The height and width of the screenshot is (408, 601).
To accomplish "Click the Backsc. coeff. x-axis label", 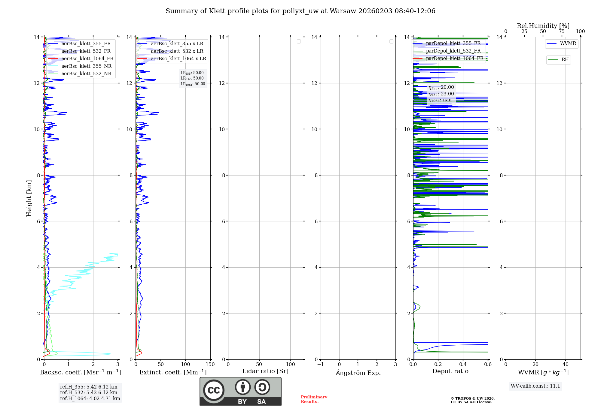I will [80, 372].
